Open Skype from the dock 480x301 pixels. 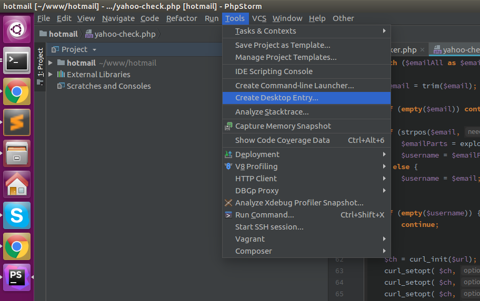[x=17, y=215]
